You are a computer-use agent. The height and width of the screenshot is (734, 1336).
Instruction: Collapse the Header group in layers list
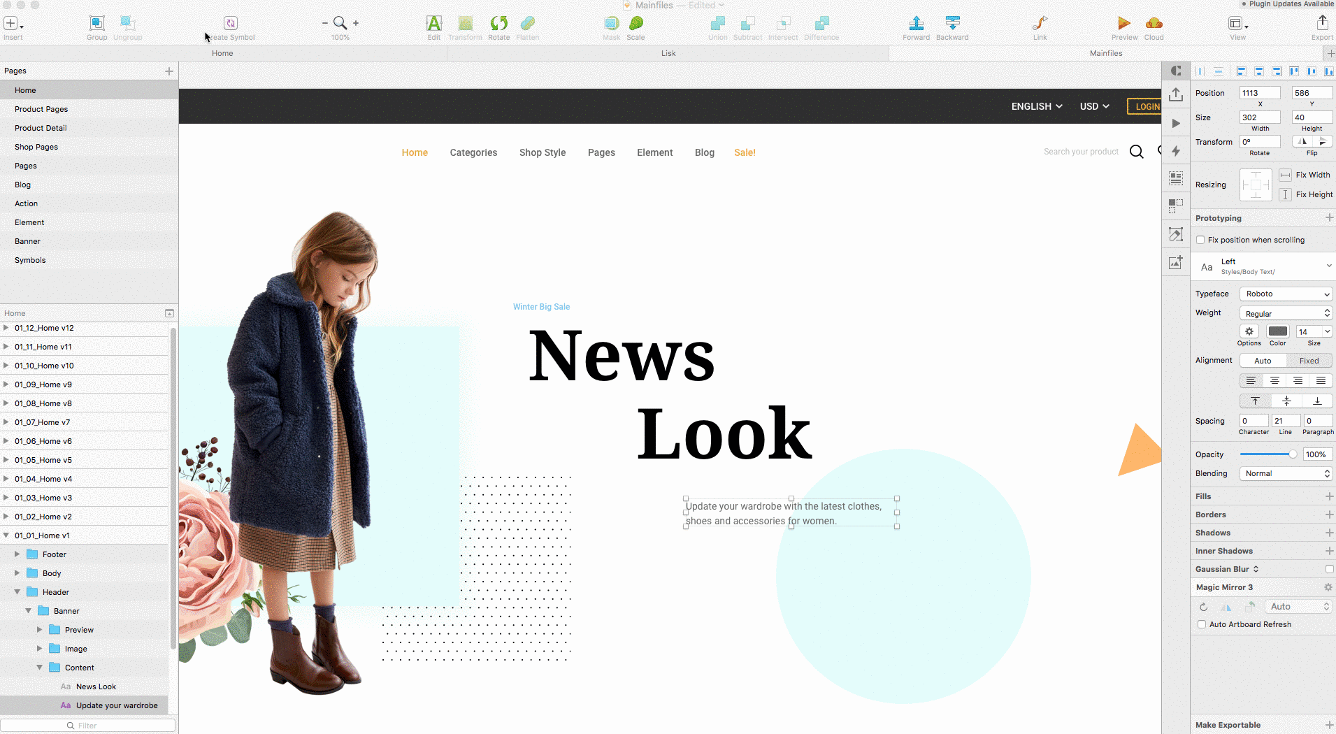point(16,591)
